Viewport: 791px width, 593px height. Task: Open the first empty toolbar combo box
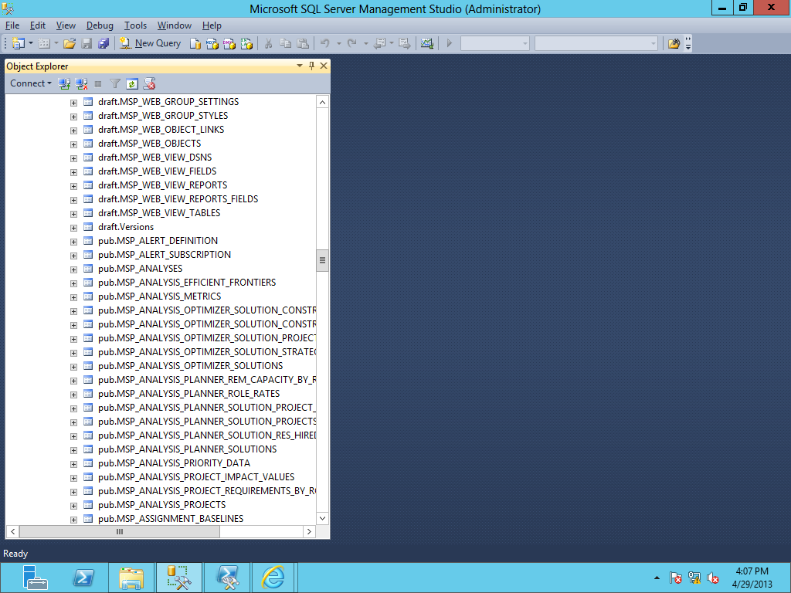[495, 43]
